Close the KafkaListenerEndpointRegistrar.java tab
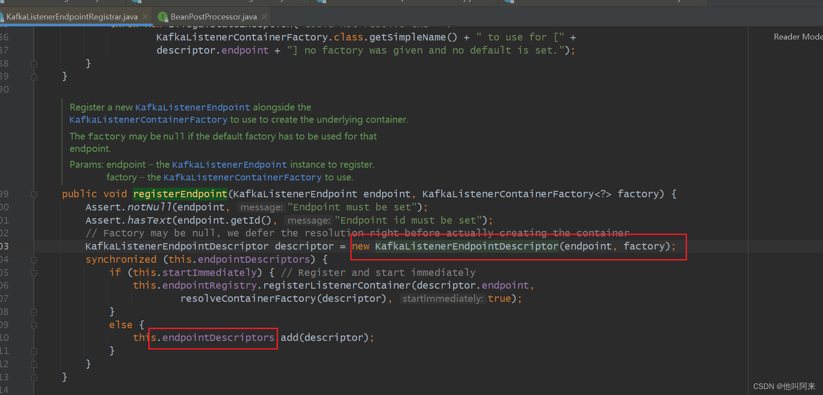Viewport: 823px width, 395px height. point(145,17)
